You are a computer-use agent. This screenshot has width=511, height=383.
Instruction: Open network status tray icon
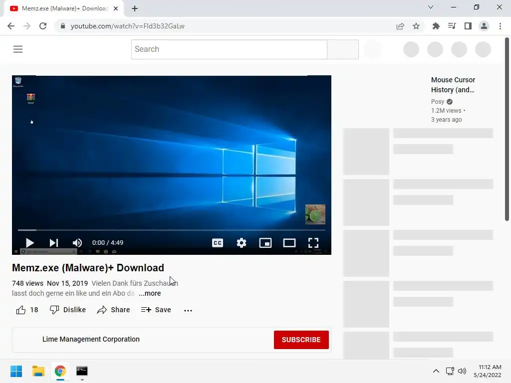pyautogui.click(x=450, y=371)
